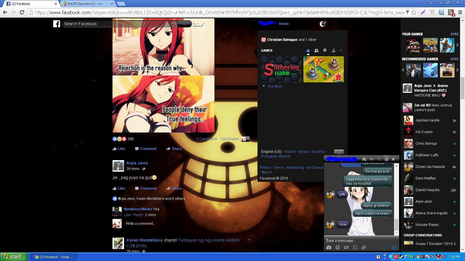
Task: Comment on Anjie Jeon's post
Action: (x=146, y=188)
